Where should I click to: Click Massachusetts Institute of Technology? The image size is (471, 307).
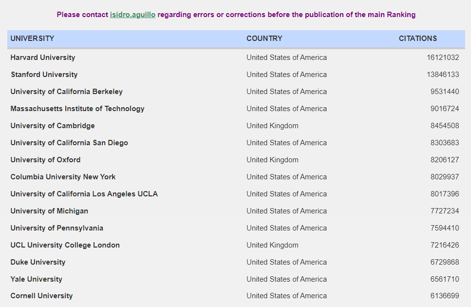pyautogui.click(x=77, y=109)
